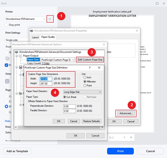Viewport: 167px width, 158px height.
Task: Click the Parallel Direction offset field
Action: pyautogui.click(x=69, y=111)
